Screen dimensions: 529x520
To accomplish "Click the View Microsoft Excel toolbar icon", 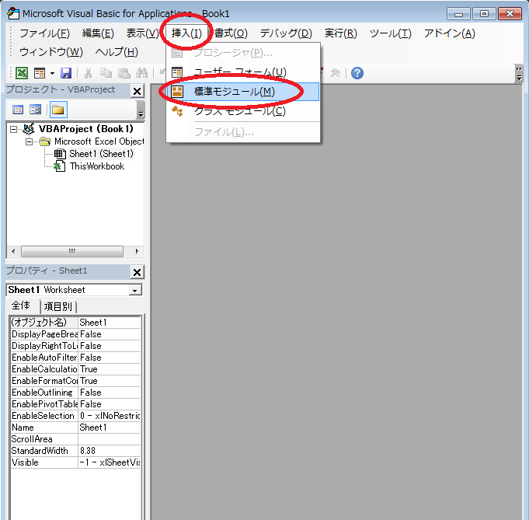I will [22, 73].
